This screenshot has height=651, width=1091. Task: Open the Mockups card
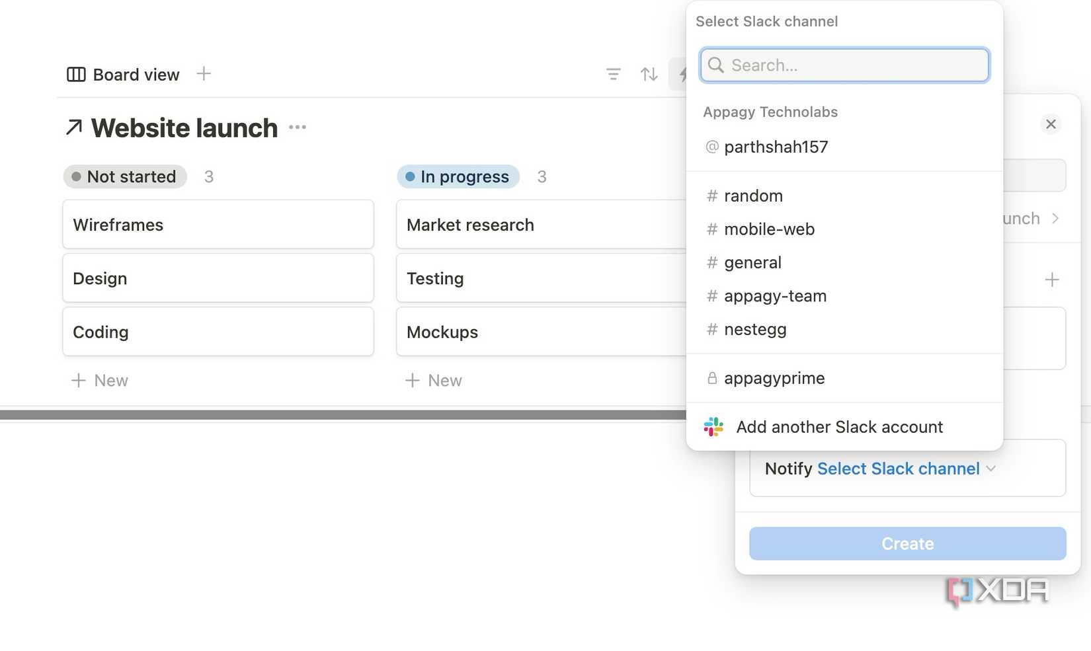point(541,332)
